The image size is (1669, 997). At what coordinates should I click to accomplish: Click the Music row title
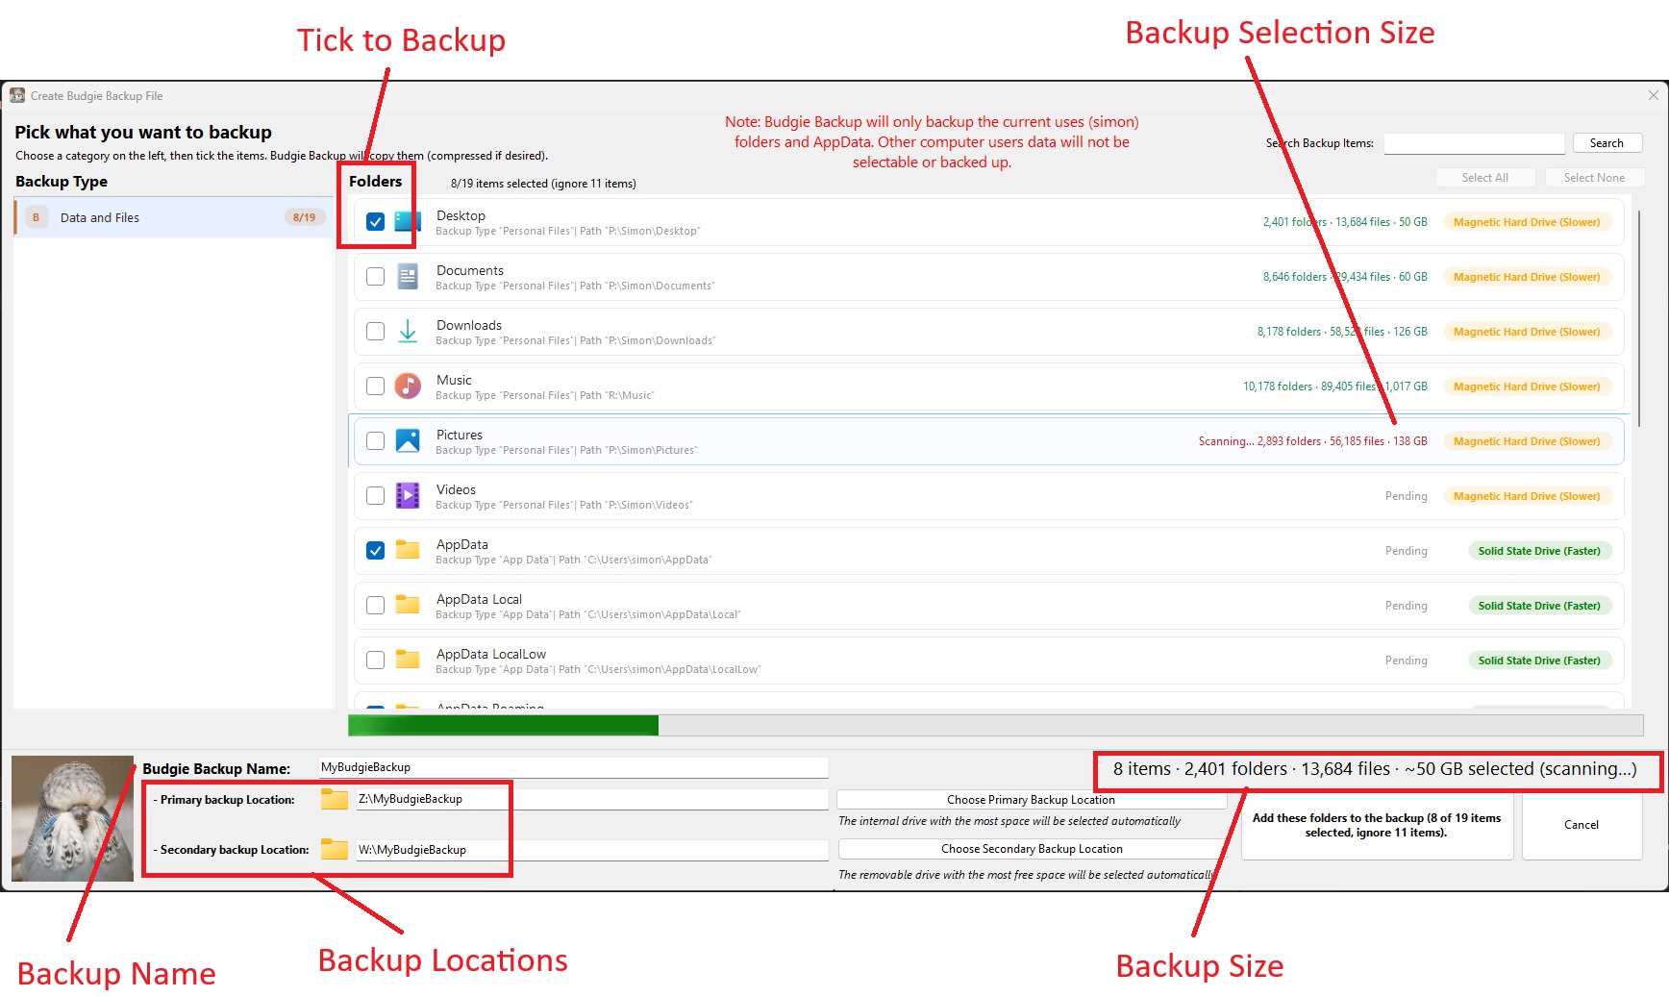click(454, 380)
